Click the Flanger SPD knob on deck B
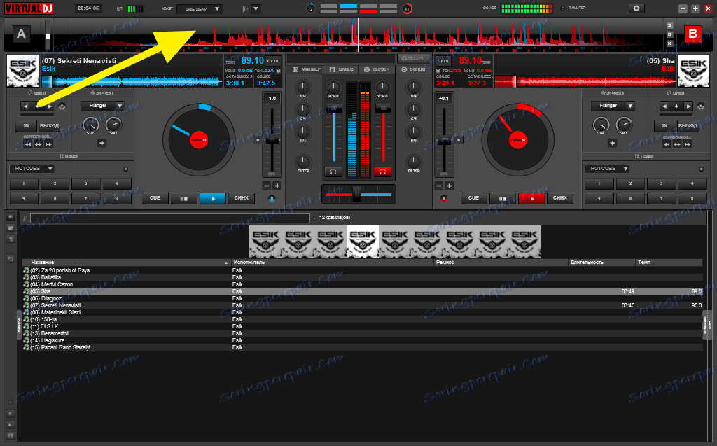The width and height of the screenshot is (717, 446). [624, 125]
